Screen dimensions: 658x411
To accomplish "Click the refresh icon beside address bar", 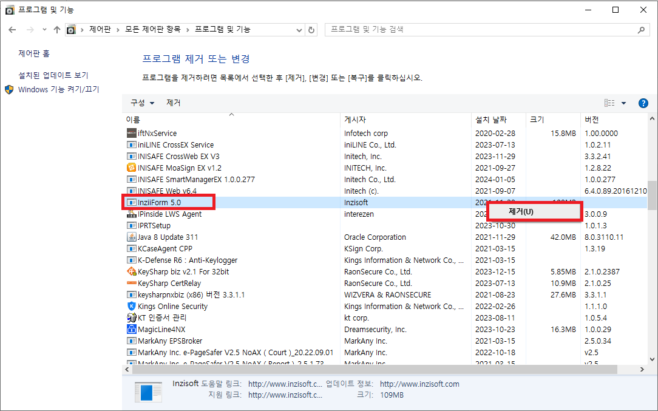I will coord(311,30).
